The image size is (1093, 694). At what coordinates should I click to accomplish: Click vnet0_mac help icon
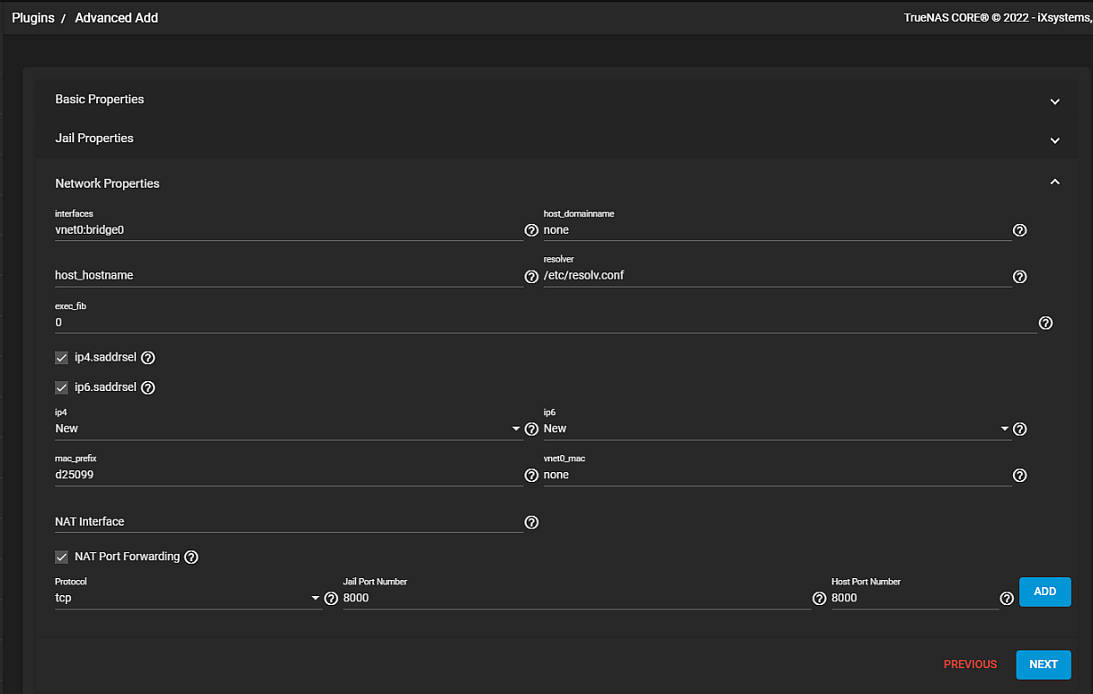coord(1019,476)
